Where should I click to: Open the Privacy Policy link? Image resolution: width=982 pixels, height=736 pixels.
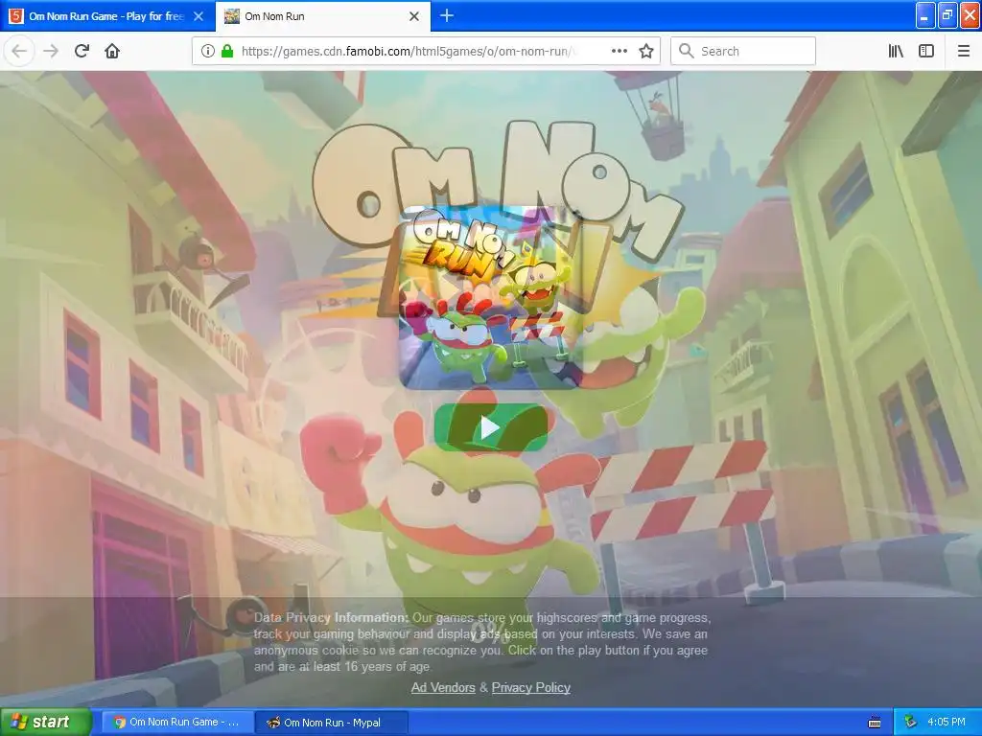tap(530, 687)
